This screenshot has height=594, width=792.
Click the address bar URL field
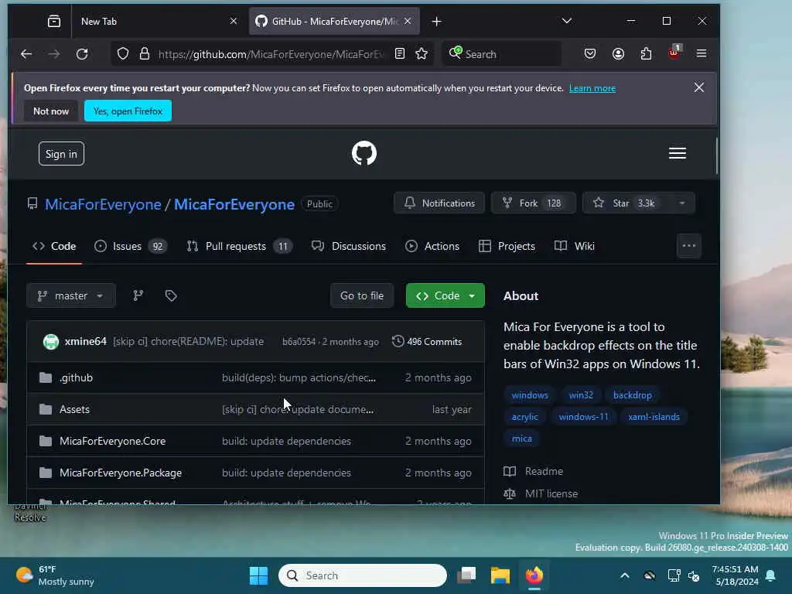coord(271,54)
